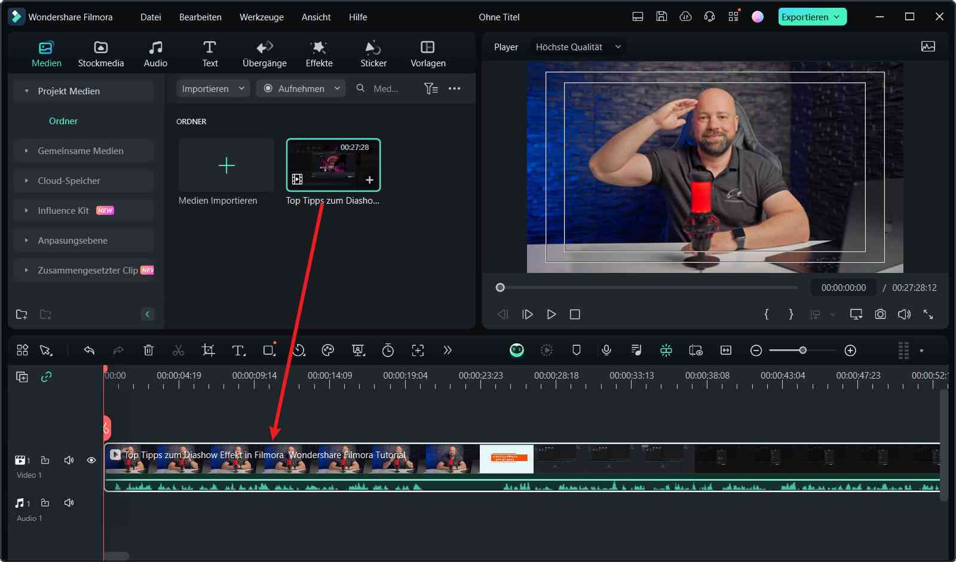Open the scopes icon at the player's top right

pos(928,47)
